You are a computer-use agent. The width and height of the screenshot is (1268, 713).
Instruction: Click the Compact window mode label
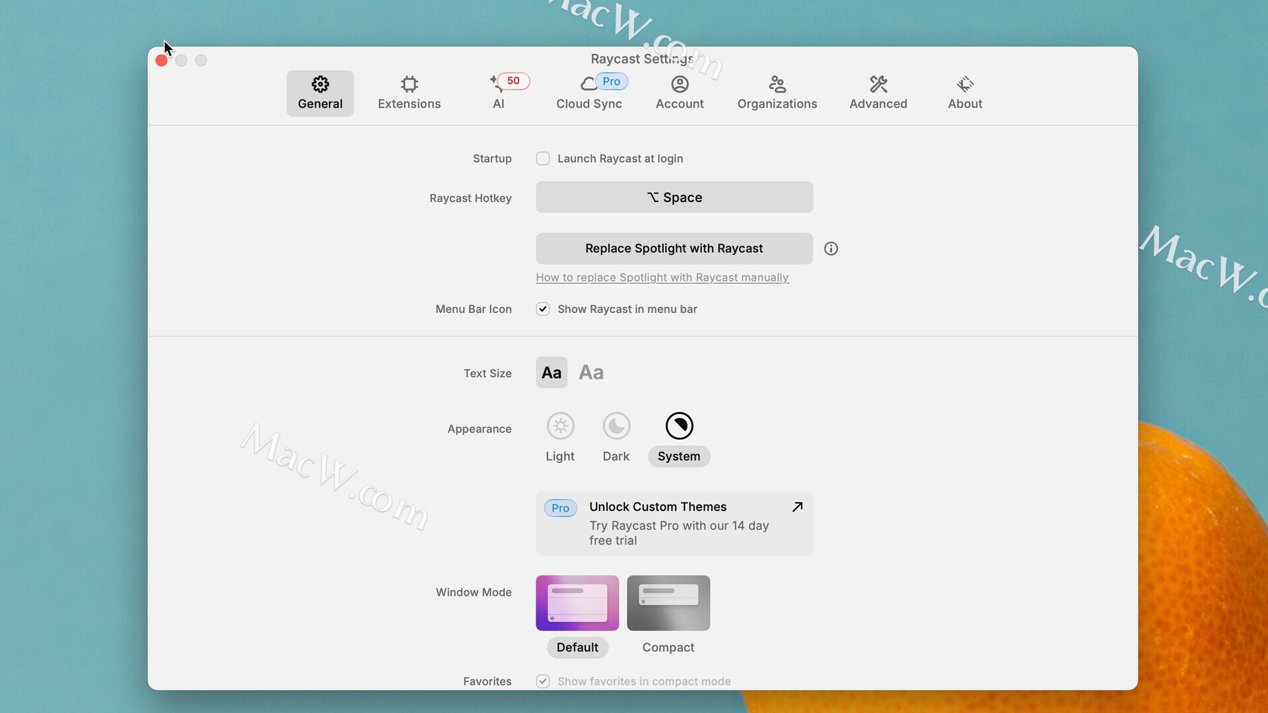pos(668,648)
